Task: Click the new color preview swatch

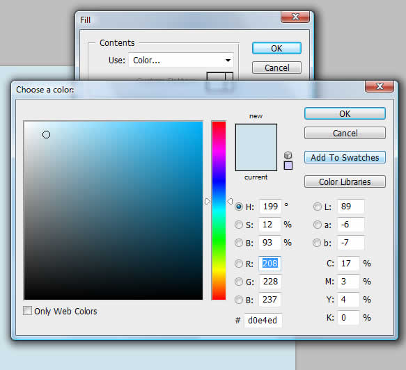Action: pyautogui.click(x=256, y=136)
